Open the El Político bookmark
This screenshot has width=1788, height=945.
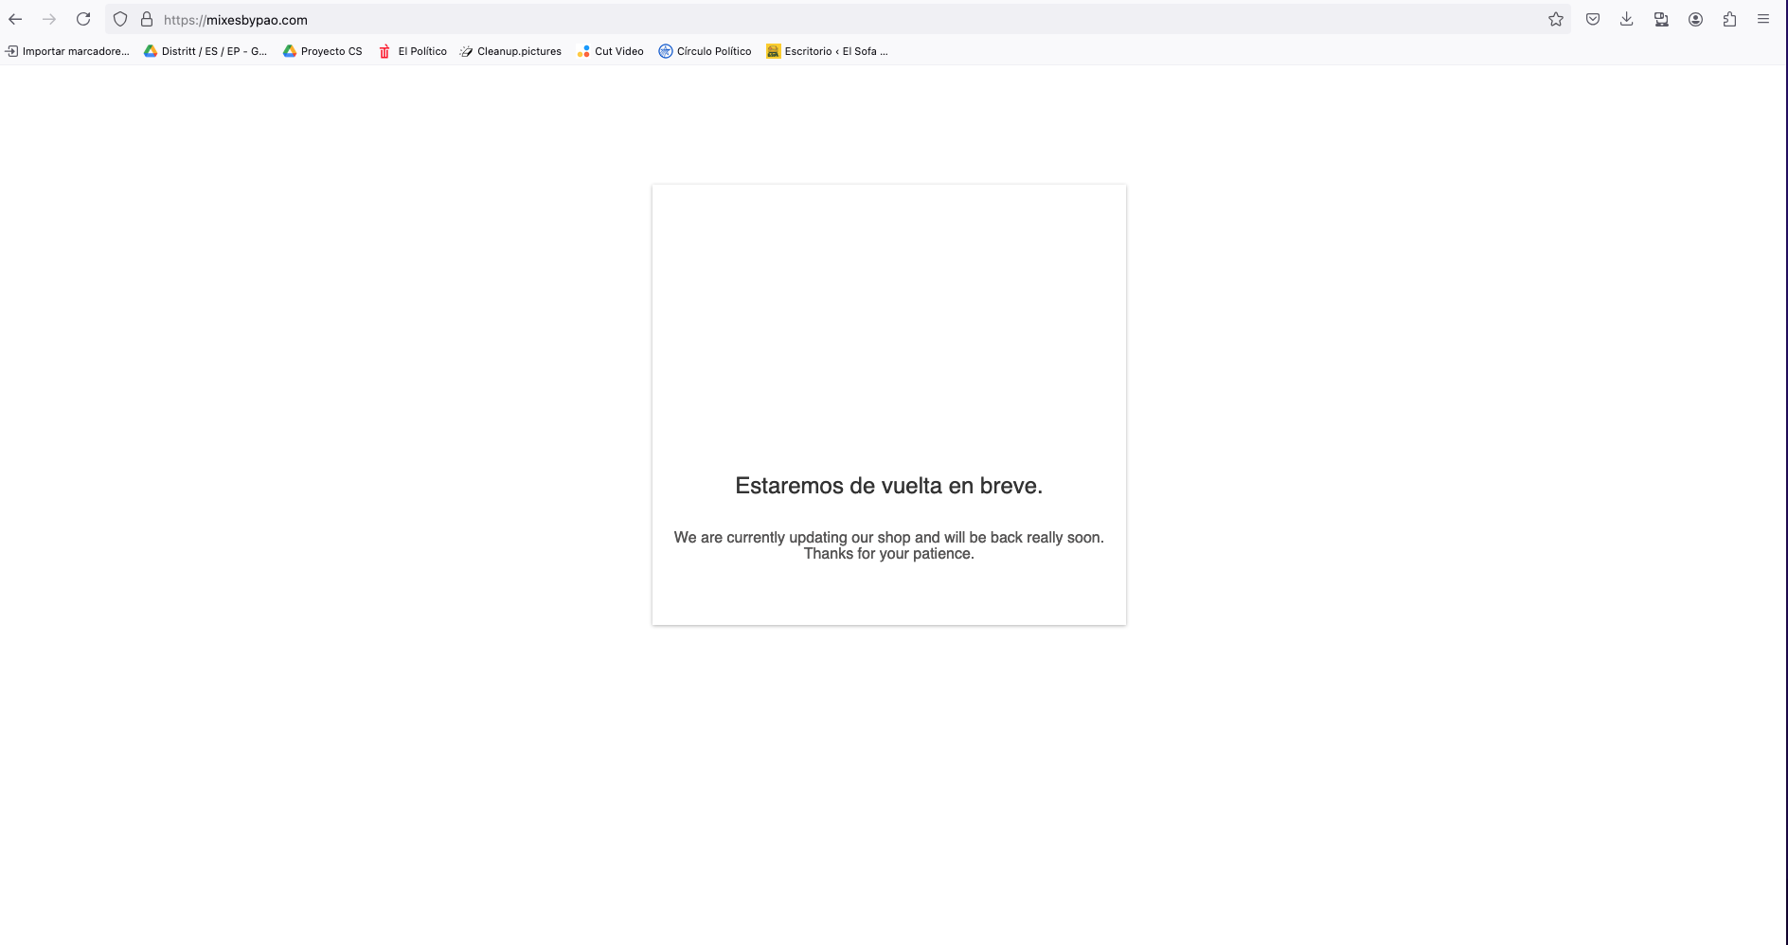point(413,51)
